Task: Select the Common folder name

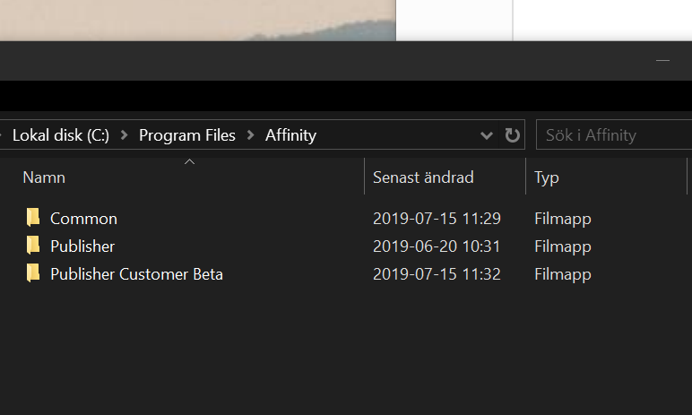Action: 83,219
